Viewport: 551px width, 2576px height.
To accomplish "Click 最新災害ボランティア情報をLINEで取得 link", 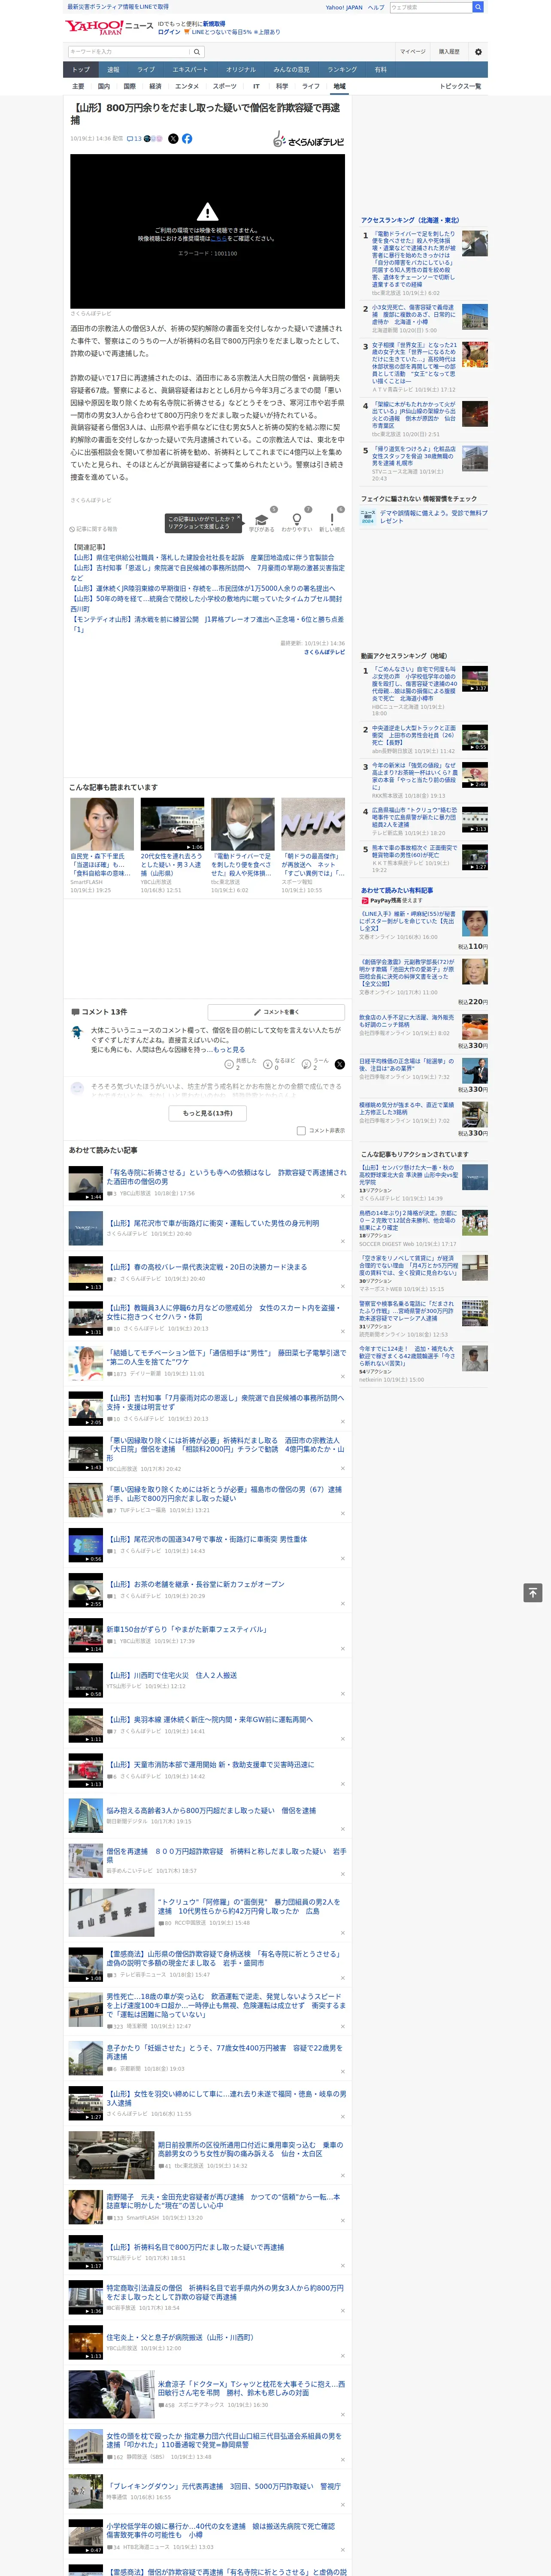I will coord(118,7).
